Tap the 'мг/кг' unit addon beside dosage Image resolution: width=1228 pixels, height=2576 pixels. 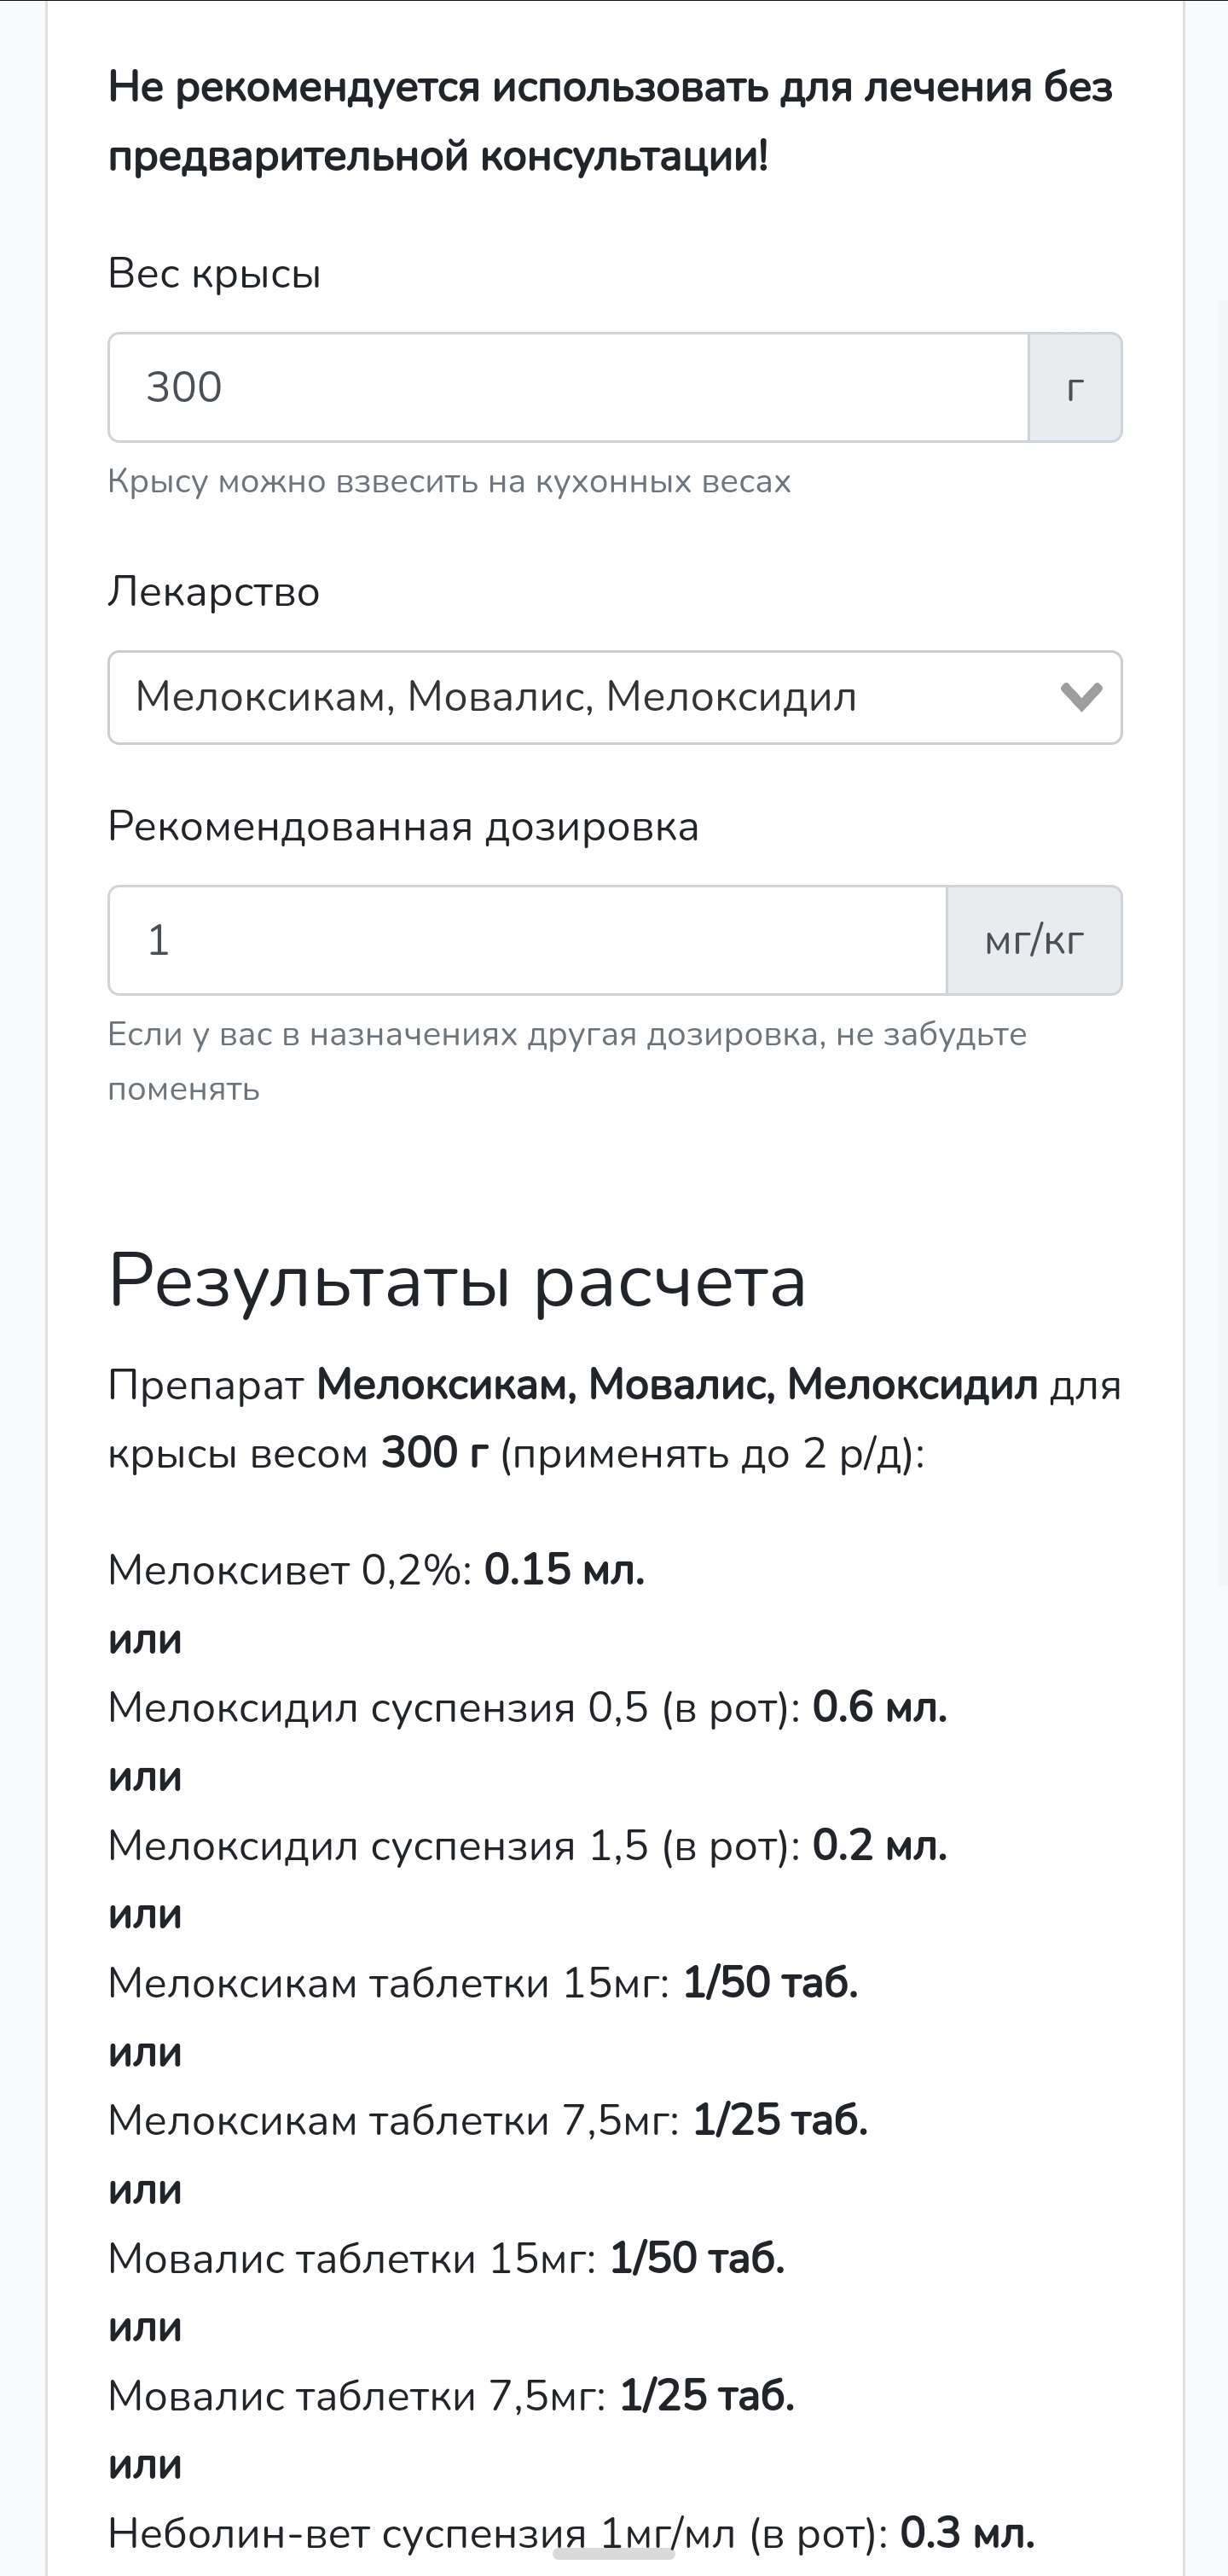click(x=1034, y=940)
